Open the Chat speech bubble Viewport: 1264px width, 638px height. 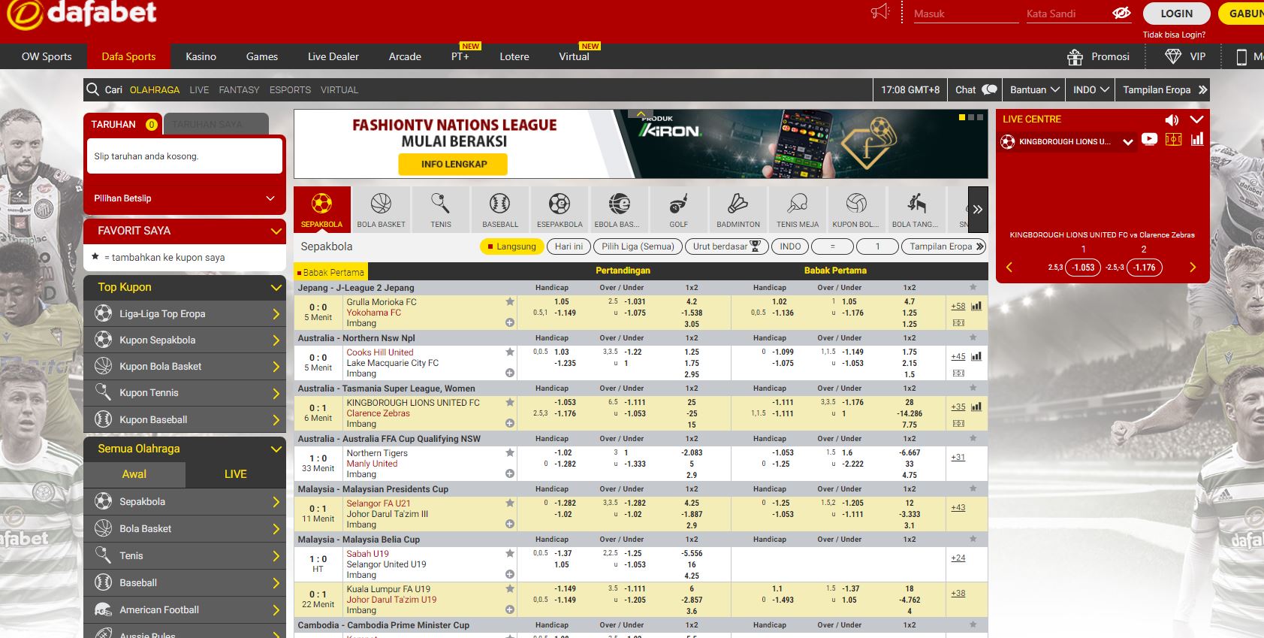point(989,89)
